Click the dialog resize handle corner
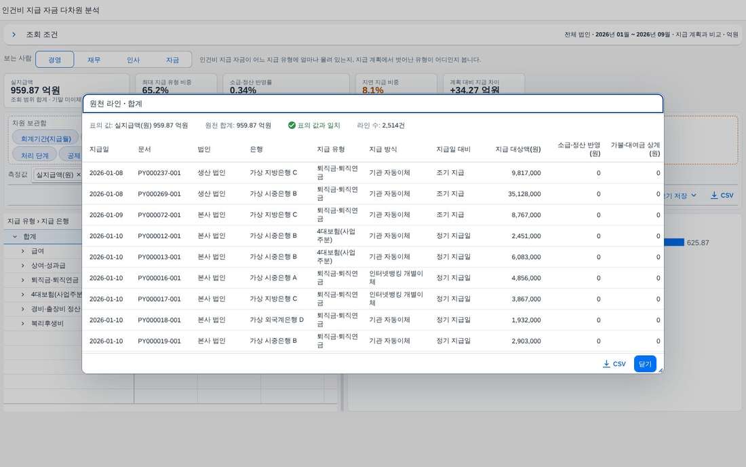This screenshot has width=746, height=467. coord(661,370)
